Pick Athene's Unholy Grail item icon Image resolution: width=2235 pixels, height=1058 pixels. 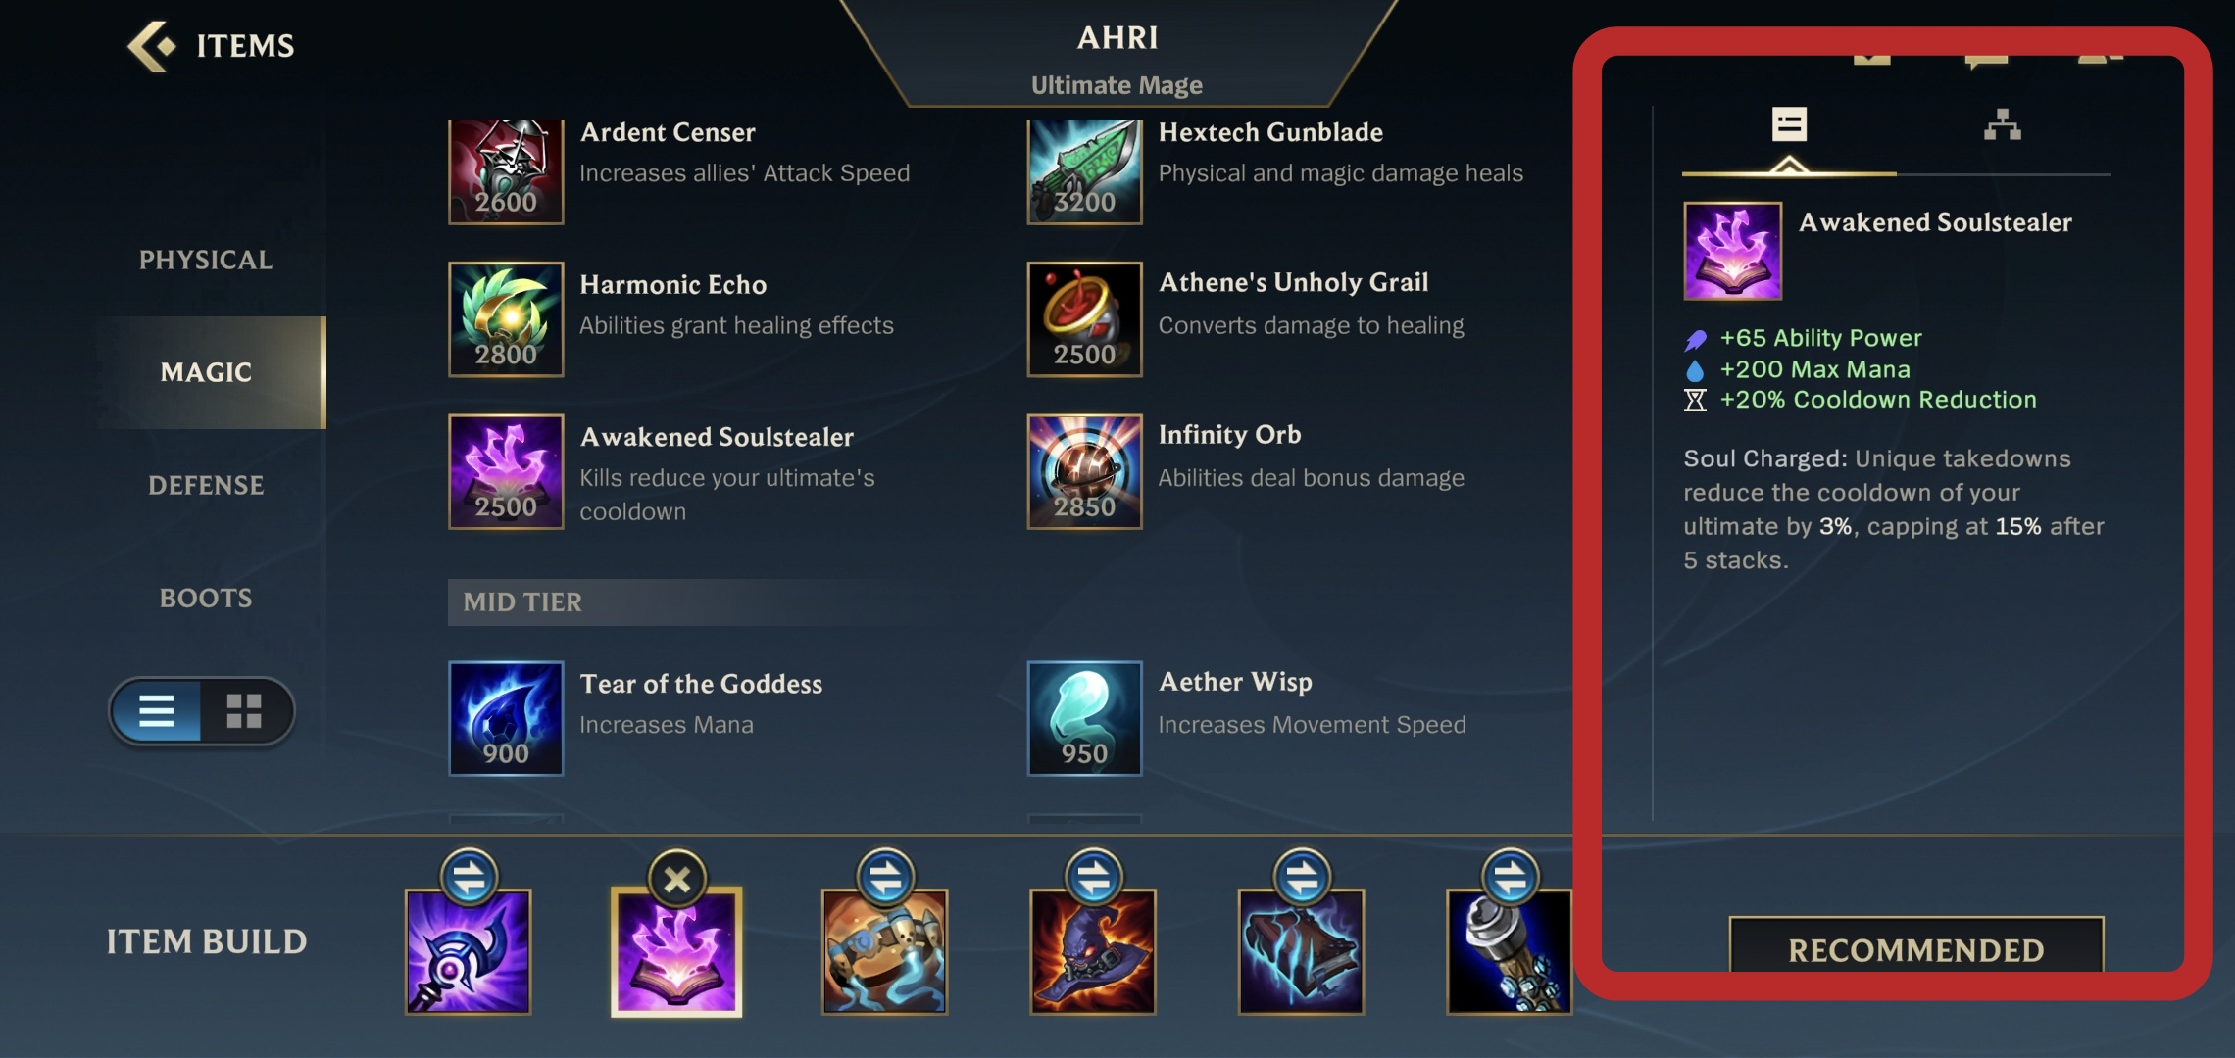(x=1084, y=319)
